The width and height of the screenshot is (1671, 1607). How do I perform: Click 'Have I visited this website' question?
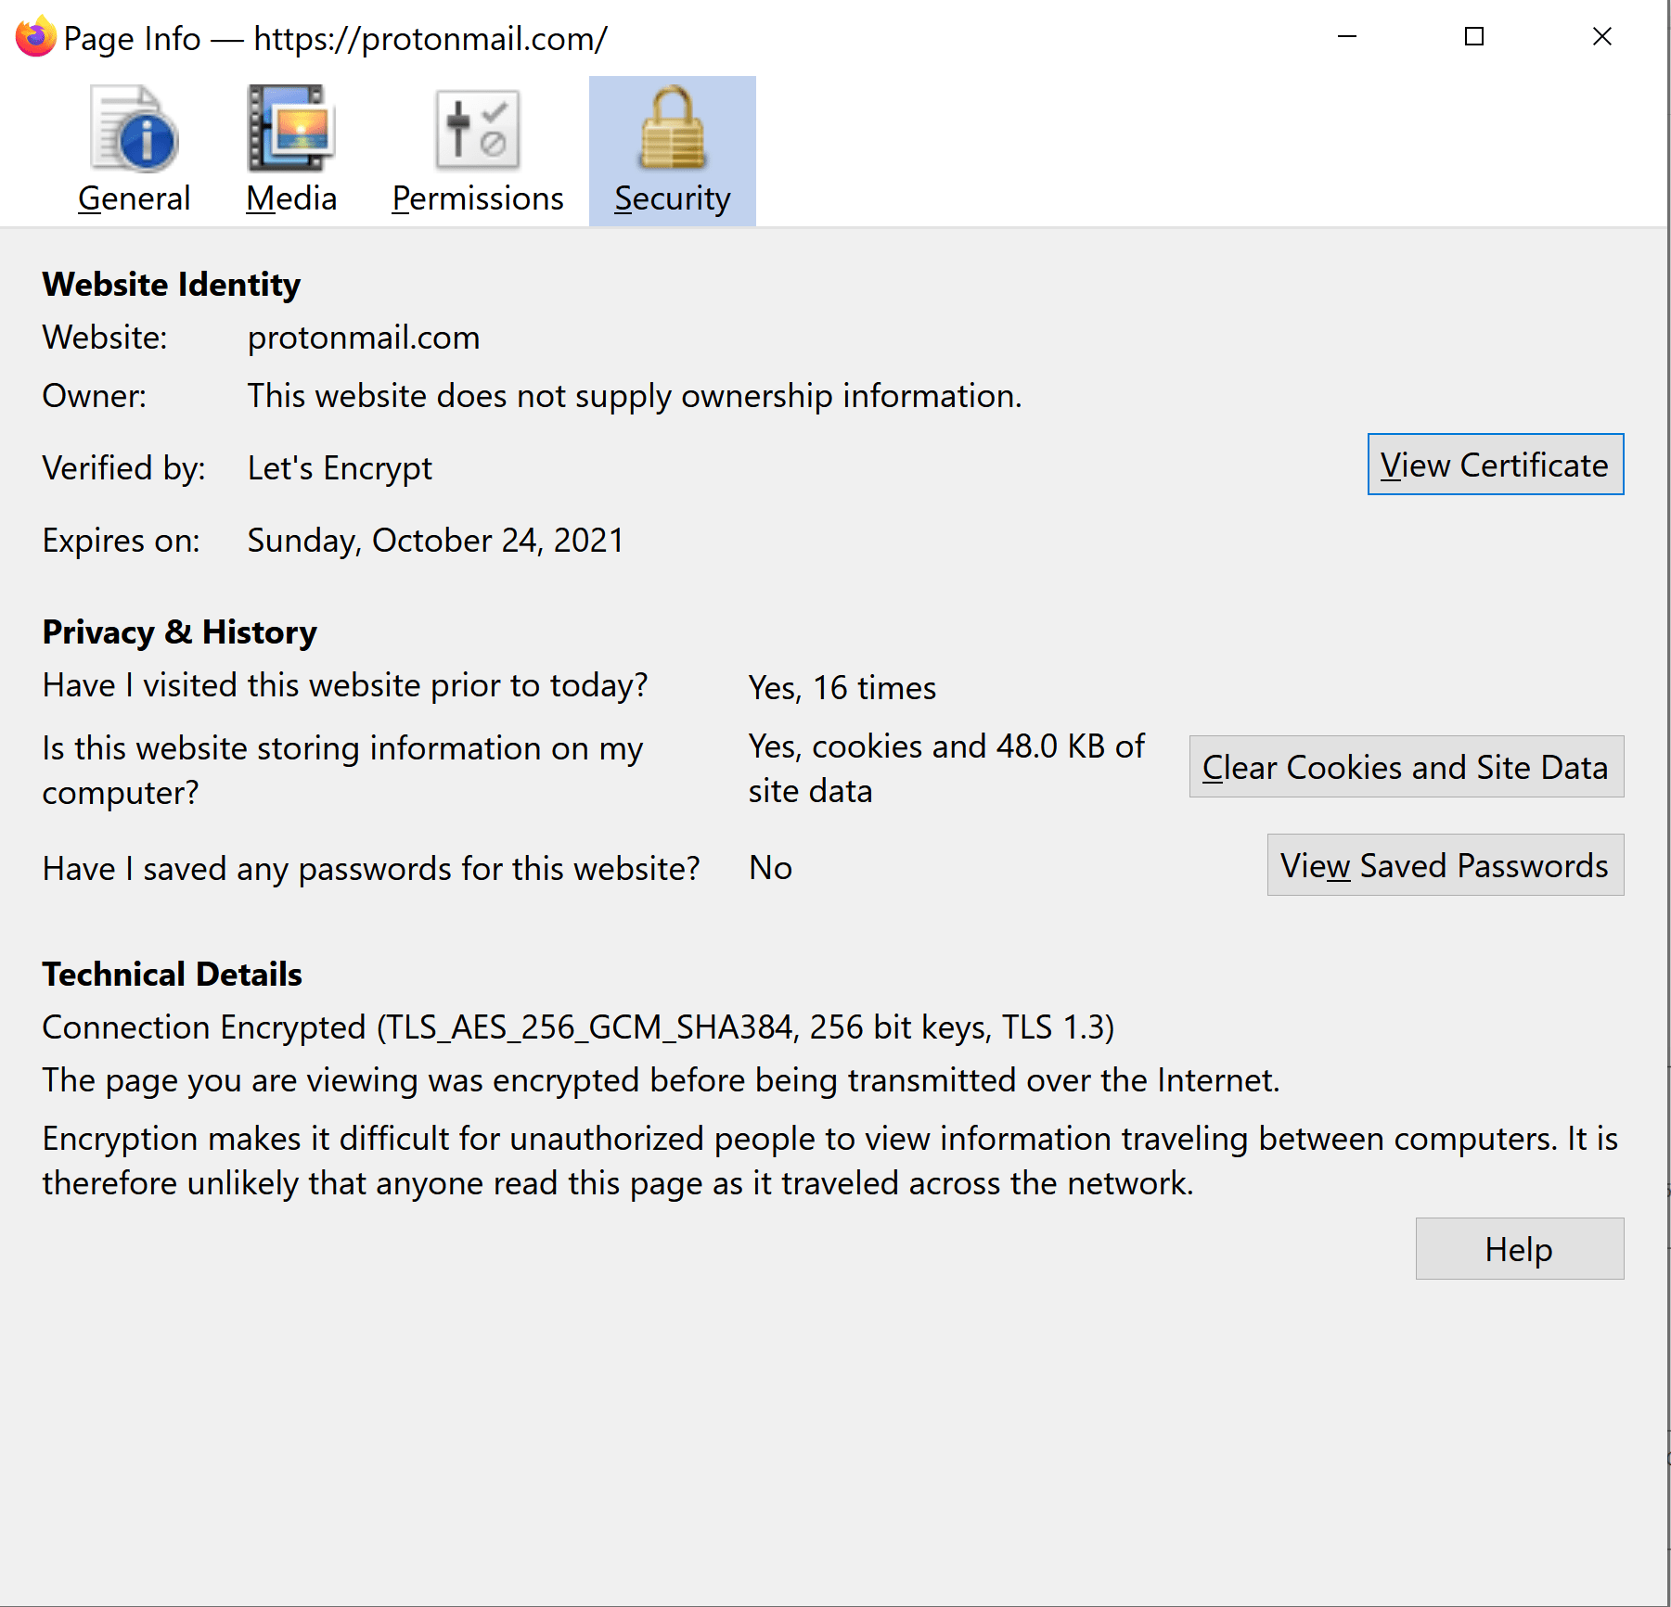345,685
